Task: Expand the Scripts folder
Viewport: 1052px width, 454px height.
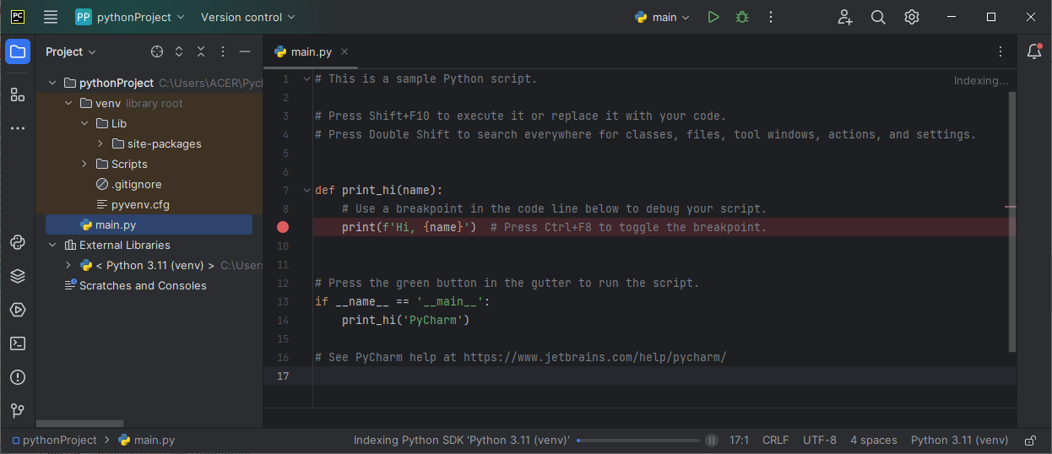Action: click(84, 164)
